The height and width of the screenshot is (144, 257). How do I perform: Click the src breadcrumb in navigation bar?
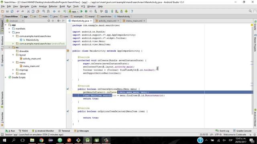pos(33,16)
